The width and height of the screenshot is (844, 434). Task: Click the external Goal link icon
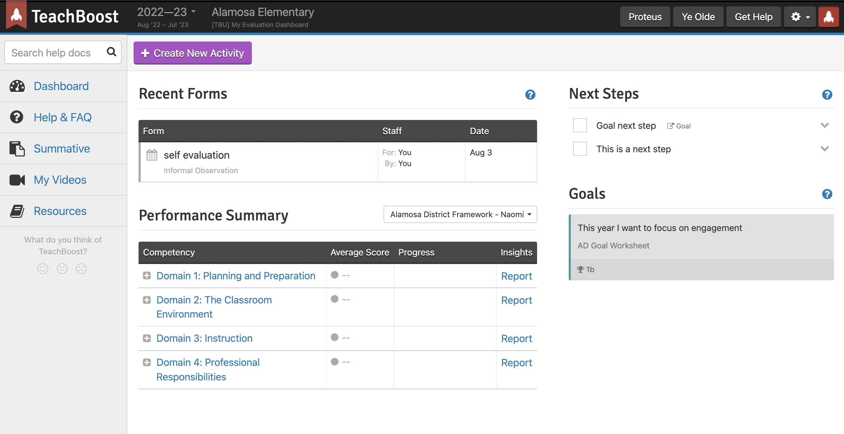(670, 126)
